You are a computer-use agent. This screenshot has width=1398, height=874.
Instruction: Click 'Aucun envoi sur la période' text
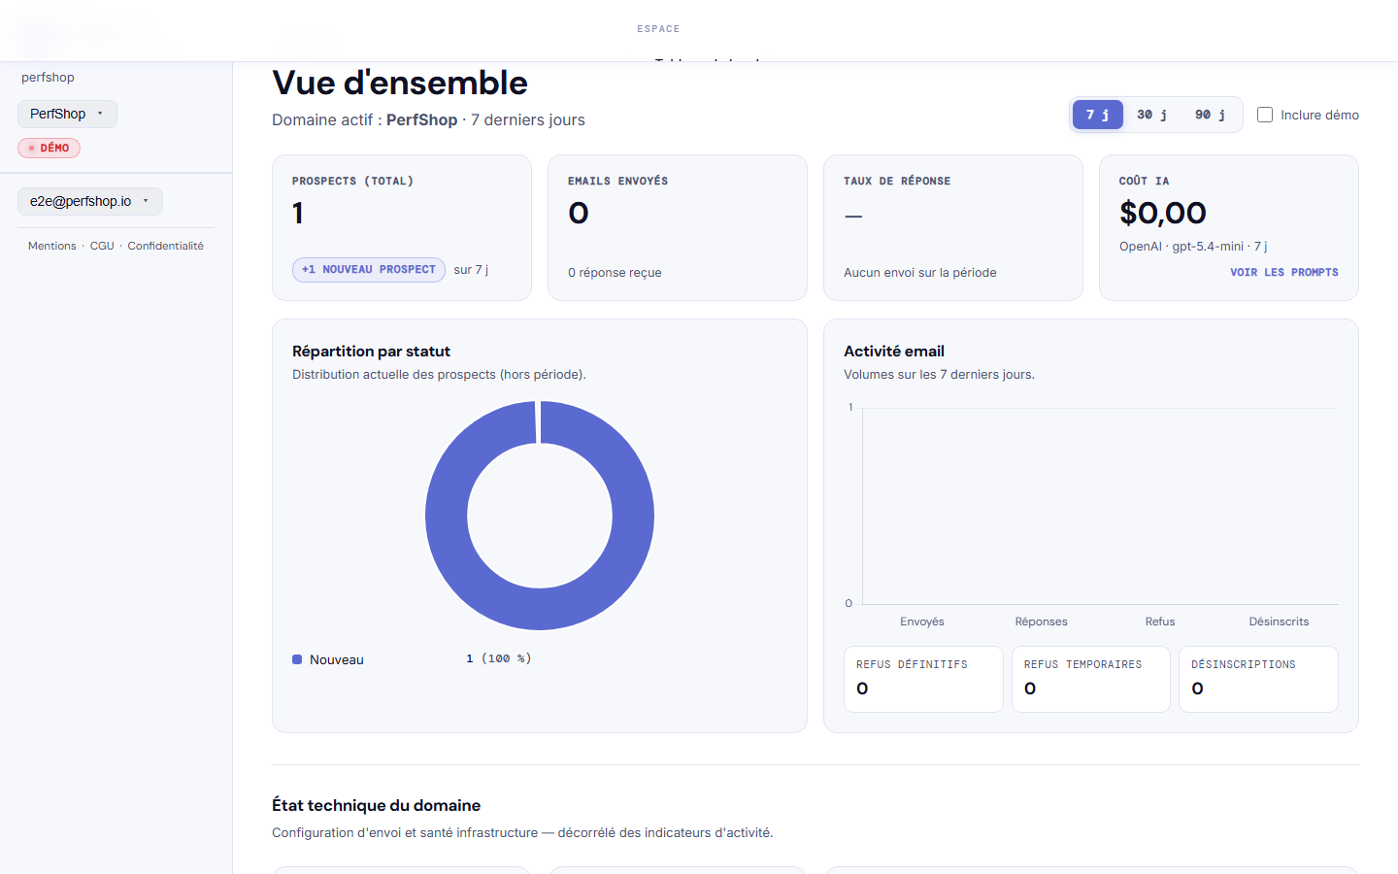pos(920,273)
